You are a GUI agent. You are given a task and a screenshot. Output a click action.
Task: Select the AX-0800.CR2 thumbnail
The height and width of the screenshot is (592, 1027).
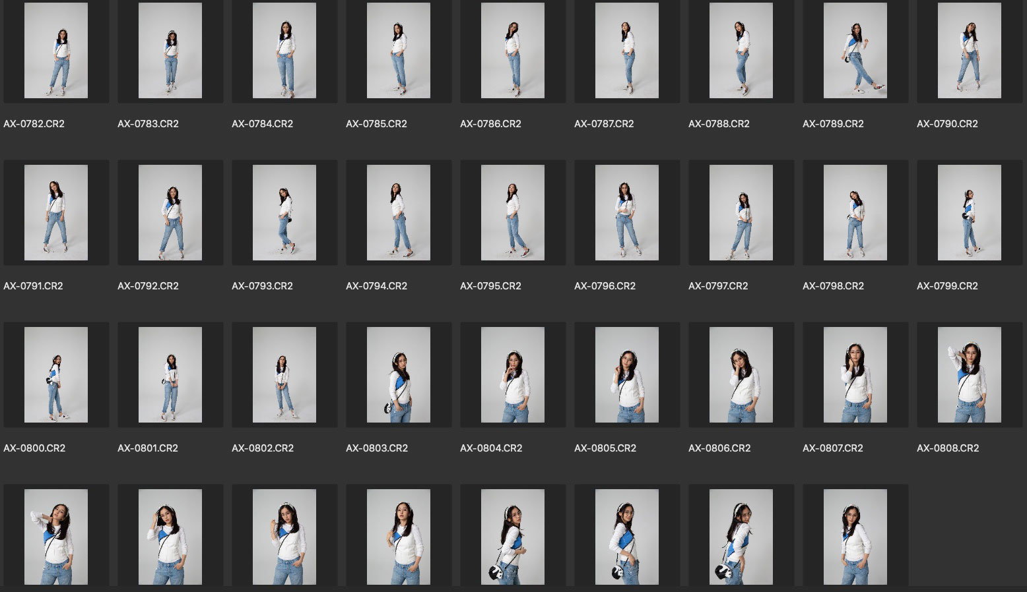tap(56, 375)
